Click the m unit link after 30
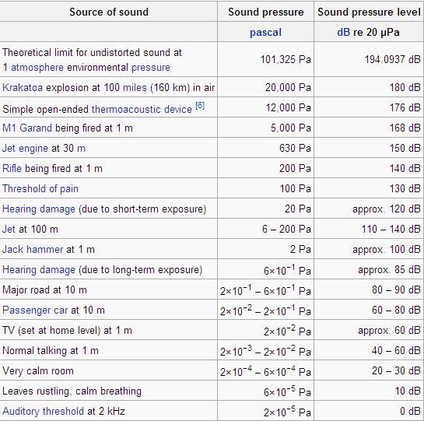The width and height of the screenshot is (424, 421). point(81,149)
